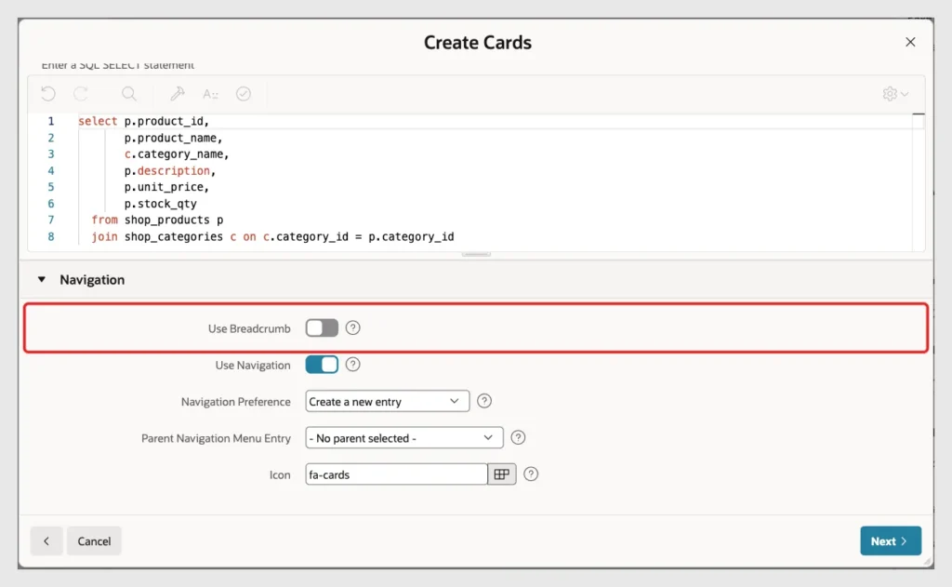952x587 pixels.
Task: Show help for Navigation Preference
Action: 483,401
